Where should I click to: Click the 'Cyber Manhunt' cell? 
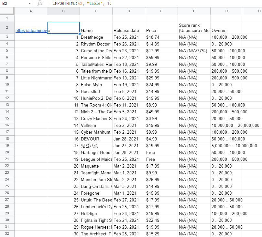coord(96,132)
